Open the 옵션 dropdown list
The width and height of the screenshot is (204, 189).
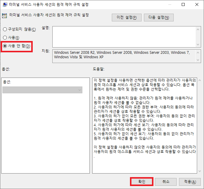coord(42,90)
